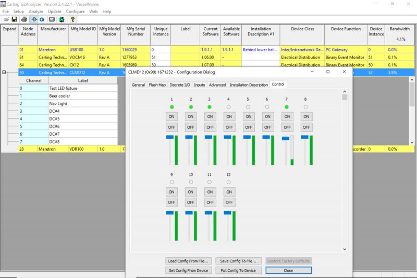Toggle channel 1 status indicator

(172, 107)
